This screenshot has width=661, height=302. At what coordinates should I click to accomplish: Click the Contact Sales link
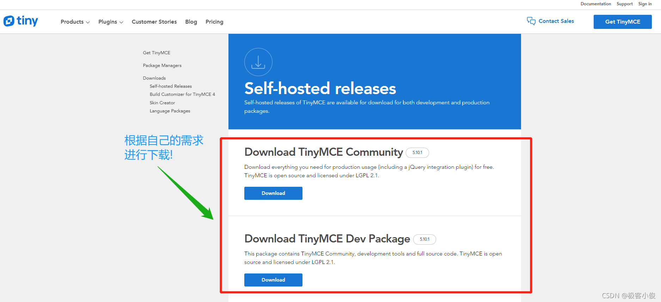[x=556, y=21]
